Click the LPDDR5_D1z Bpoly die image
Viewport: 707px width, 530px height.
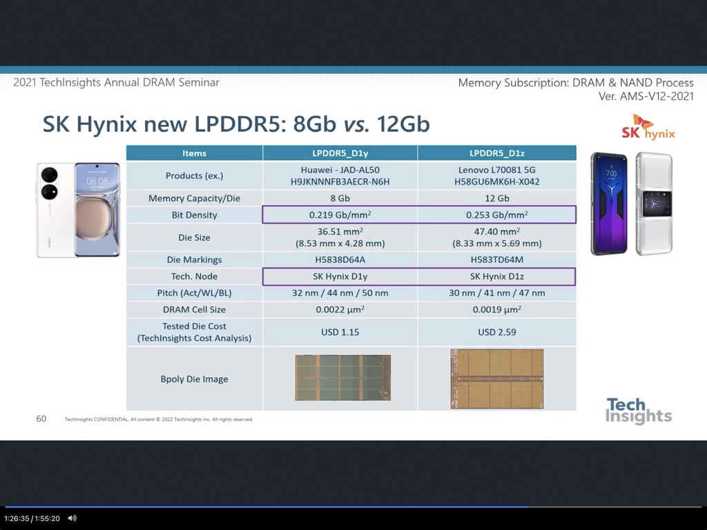coord(497,378)
